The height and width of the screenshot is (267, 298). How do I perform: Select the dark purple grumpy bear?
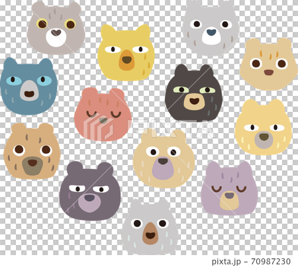(x=90, y=191)
